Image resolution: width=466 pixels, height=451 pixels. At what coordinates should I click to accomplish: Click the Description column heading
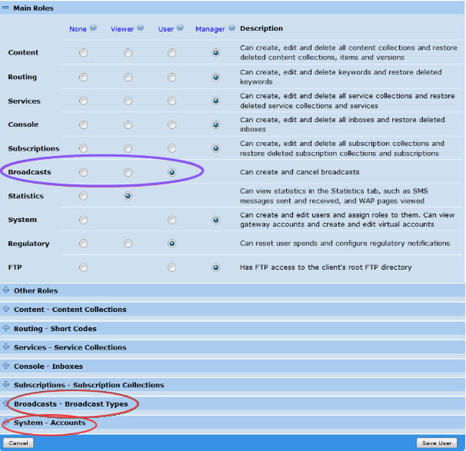[261, 28]
